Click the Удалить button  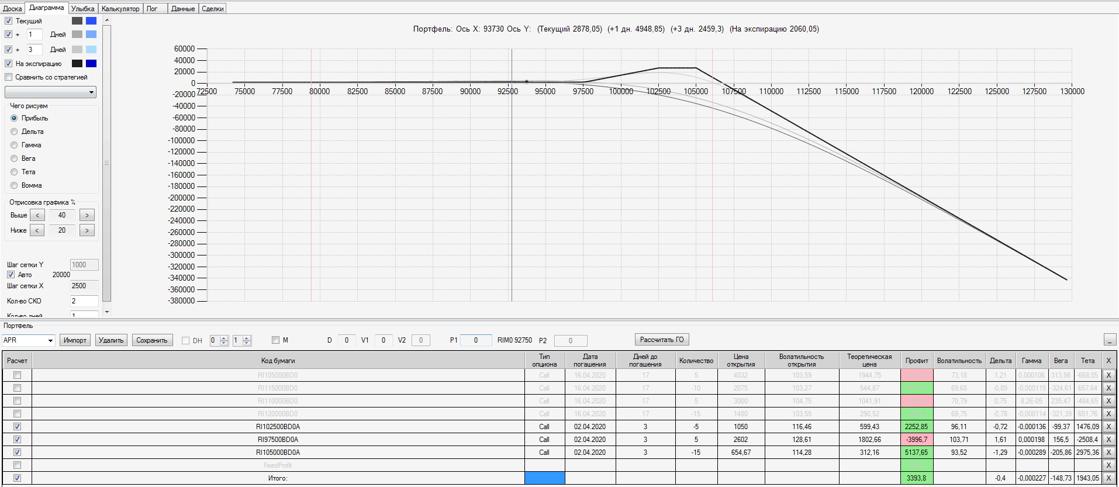(x=111, y=340)
